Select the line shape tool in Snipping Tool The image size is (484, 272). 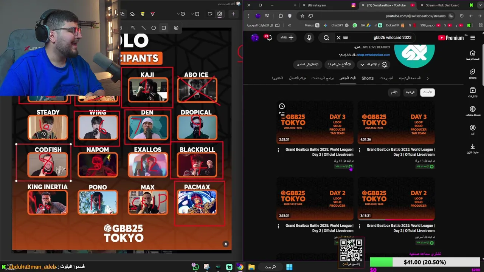143,28
